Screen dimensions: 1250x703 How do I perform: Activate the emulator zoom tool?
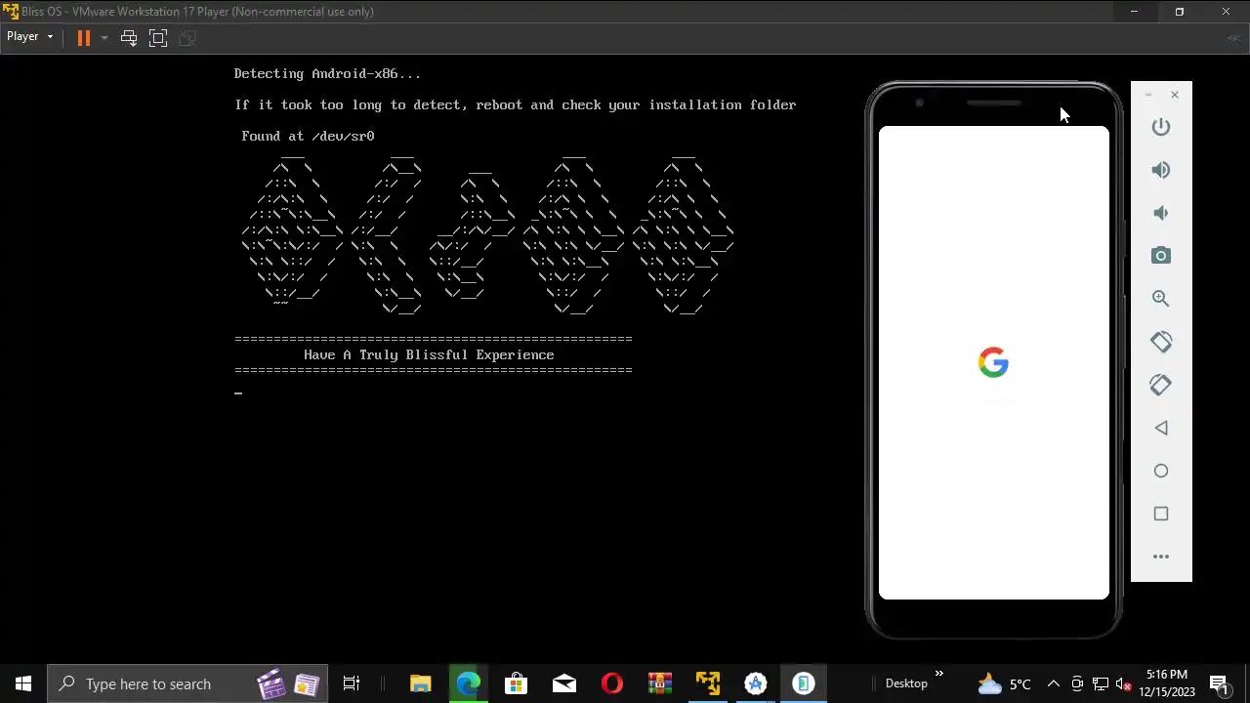[1161, 299]
